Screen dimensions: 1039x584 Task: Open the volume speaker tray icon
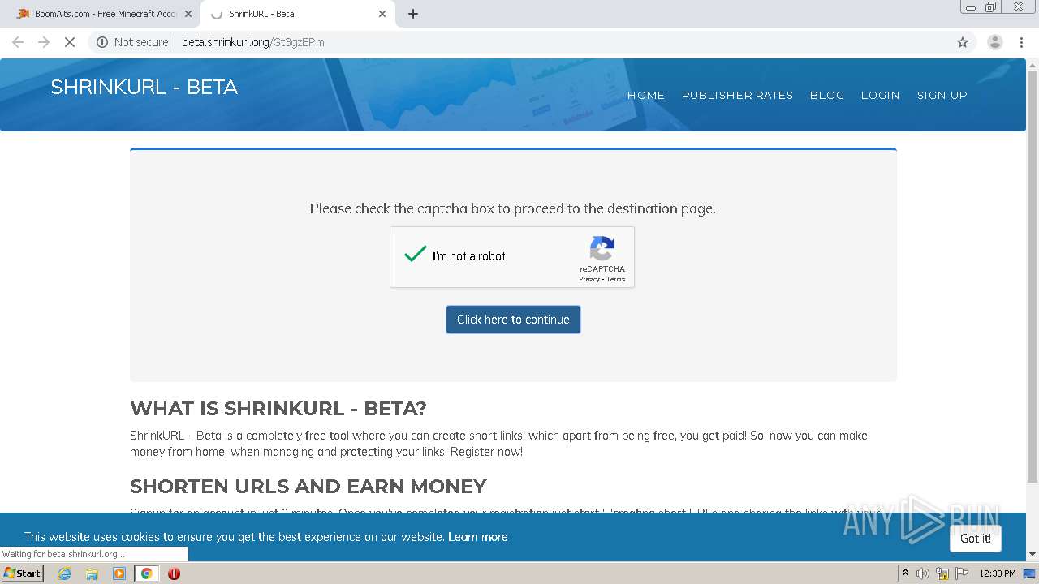(x=923, y=573)
